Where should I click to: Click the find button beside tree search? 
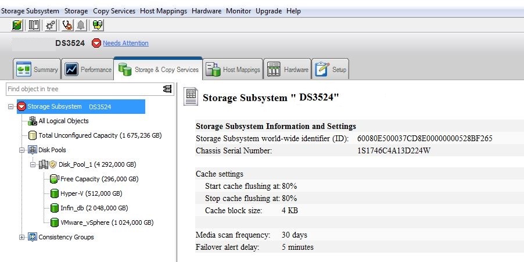point(167,89)
